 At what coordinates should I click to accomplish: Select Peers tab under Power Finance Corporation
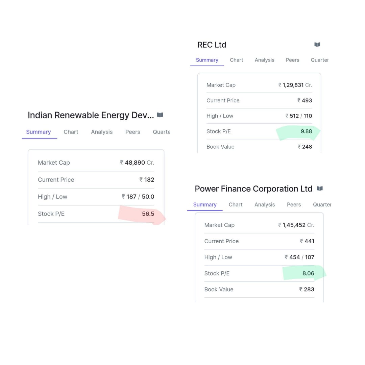point(294,204)
